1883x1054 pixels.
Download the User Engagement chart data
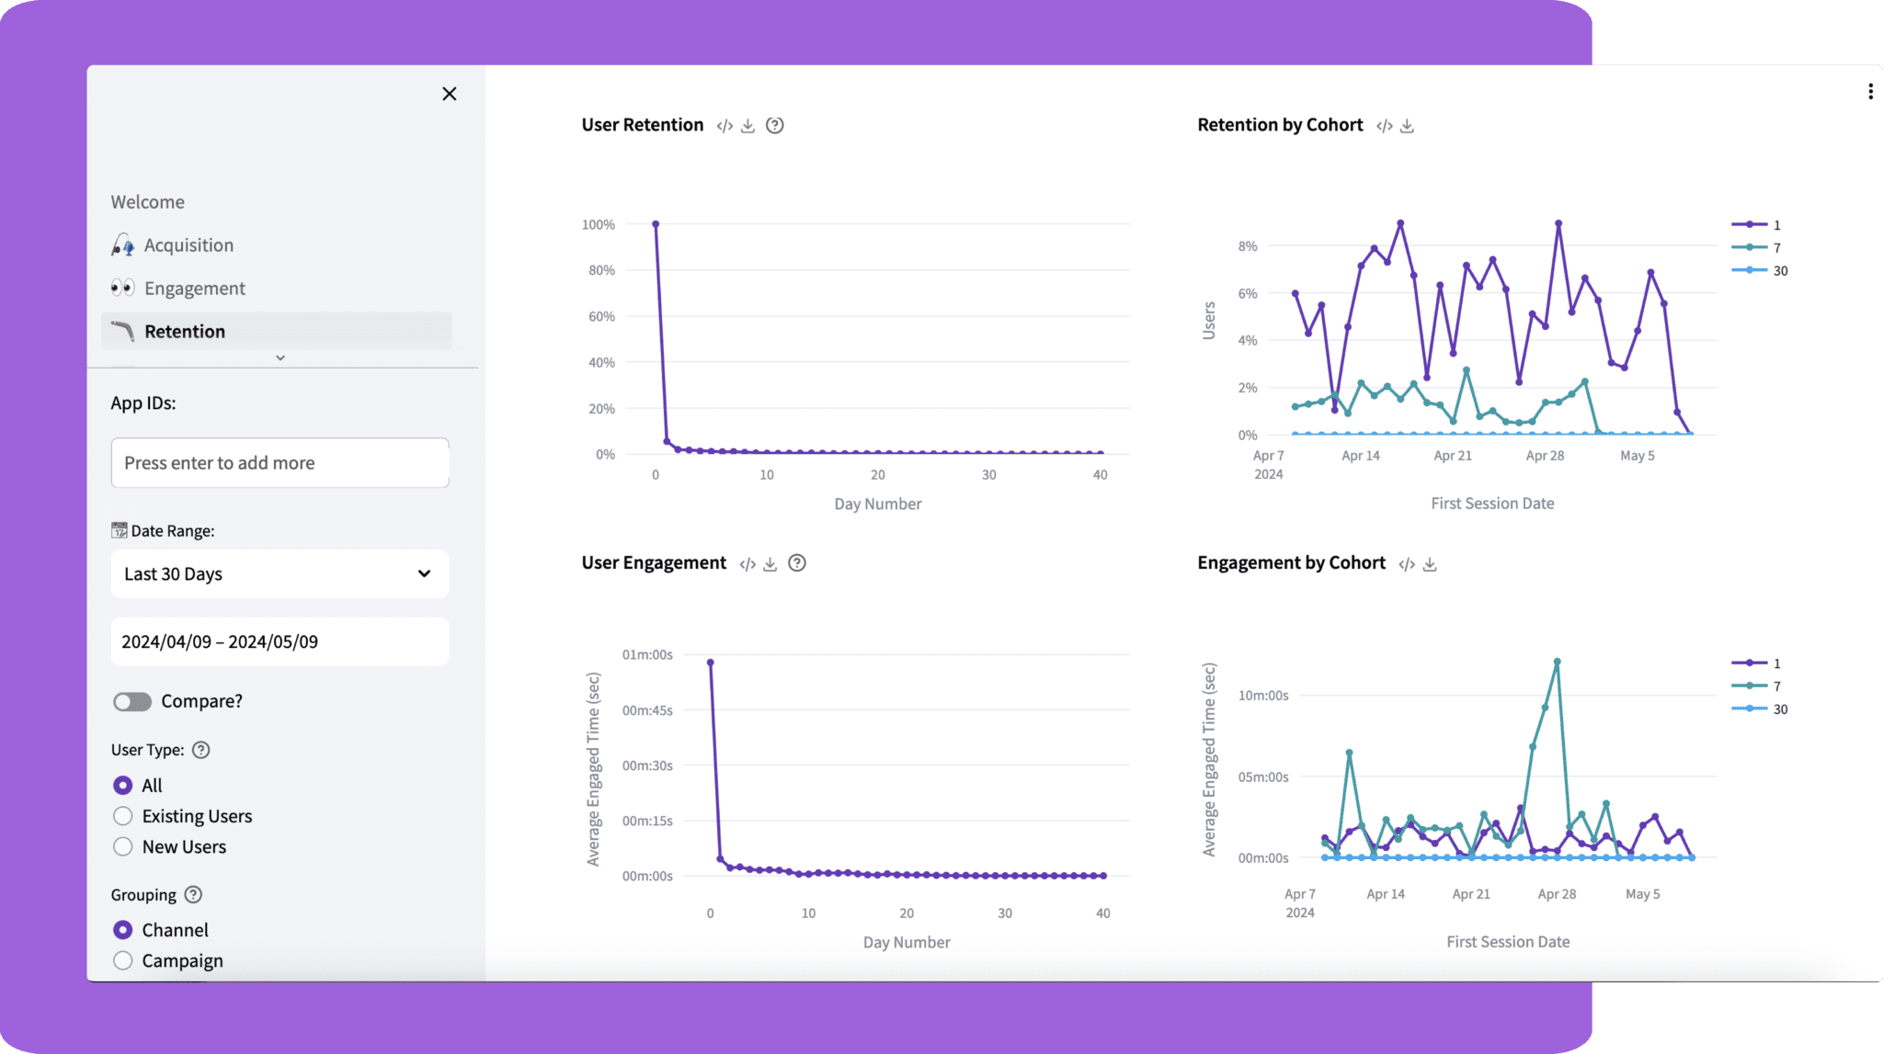tap(770, 564)
